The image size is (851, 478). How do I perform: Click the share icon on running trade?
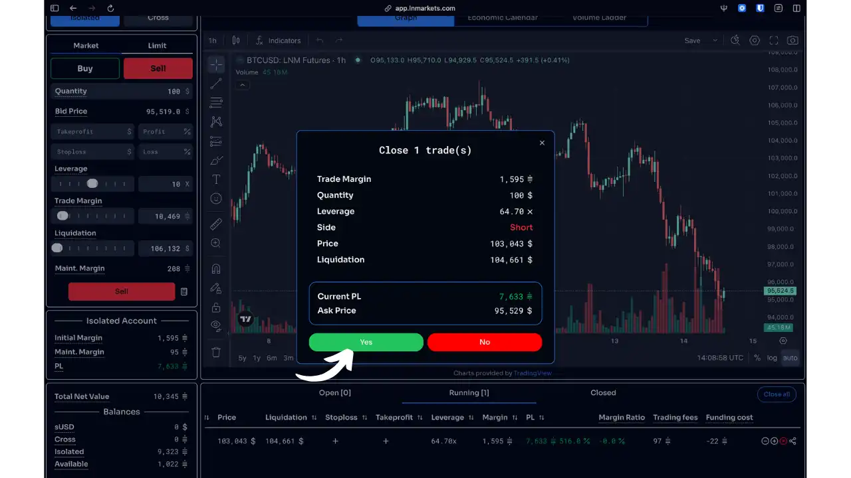click(792, 441)
